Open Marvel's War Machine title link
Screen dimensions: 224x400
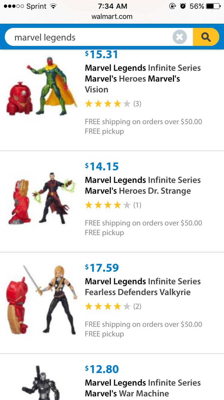[143, 388]
